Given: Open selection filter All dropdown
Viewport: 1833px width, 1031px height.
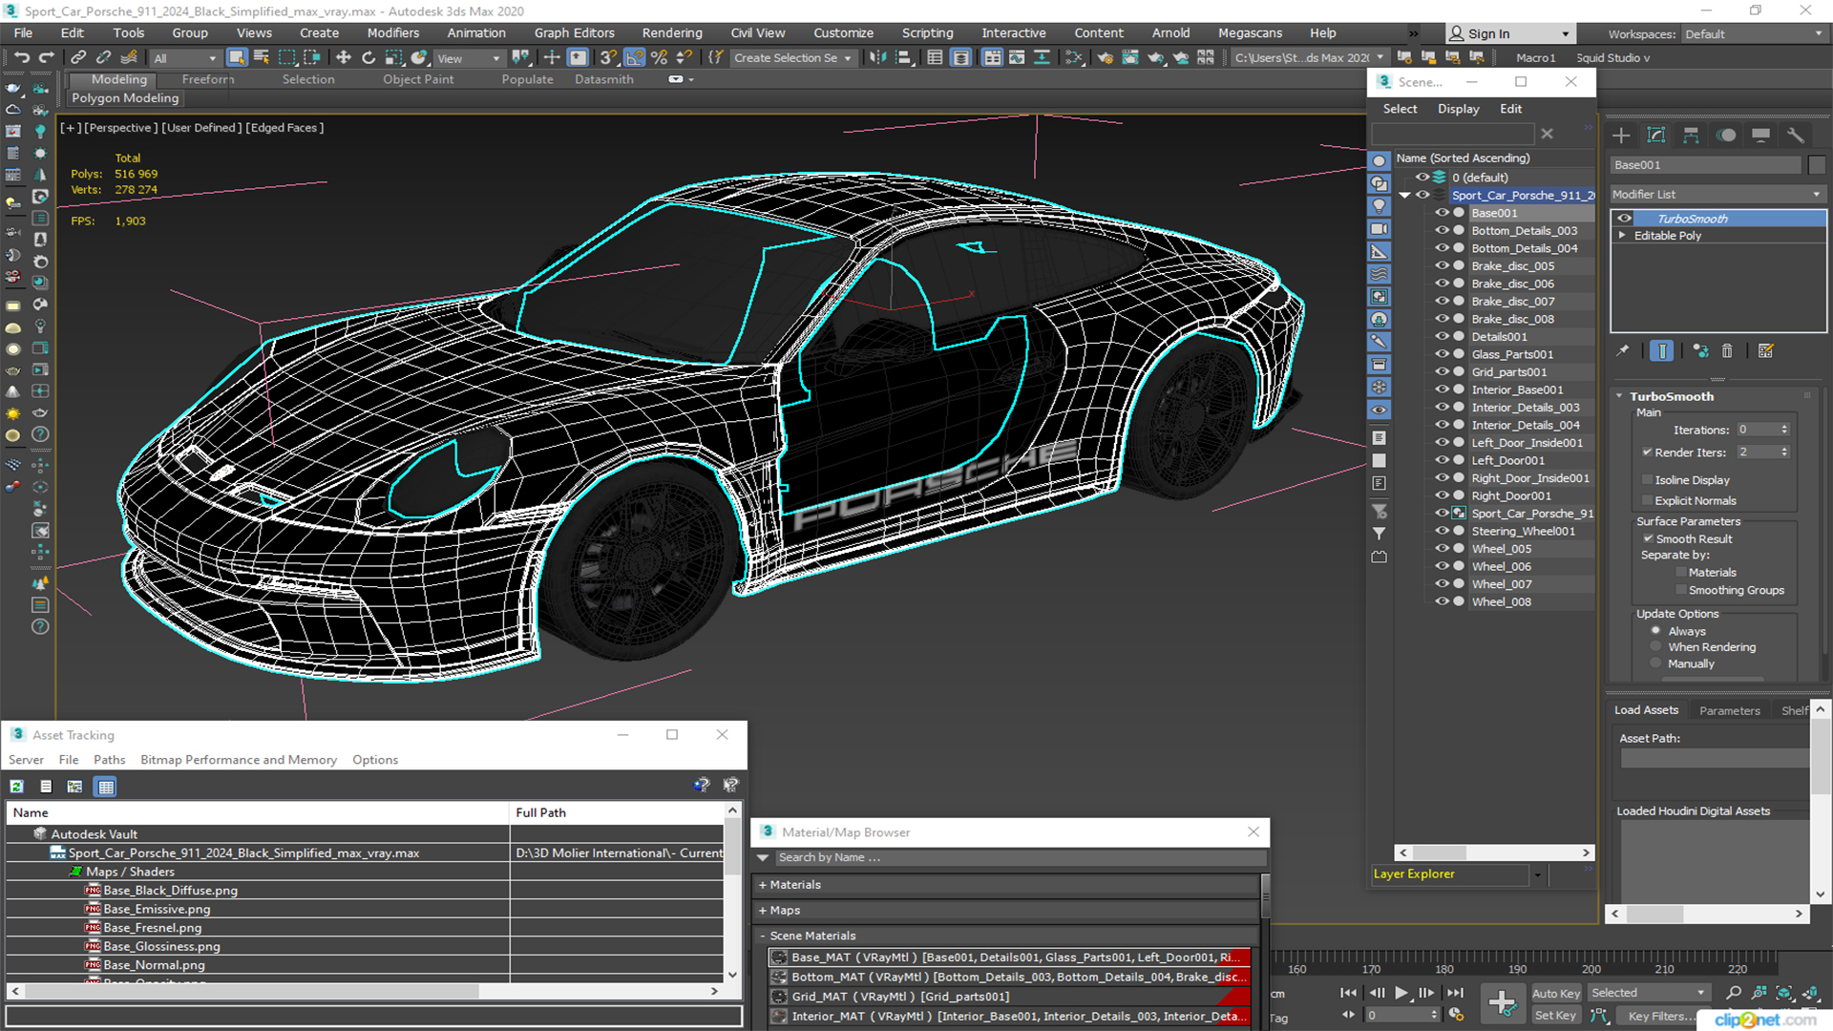Looking at the screenshot, I should click(185, 58).
